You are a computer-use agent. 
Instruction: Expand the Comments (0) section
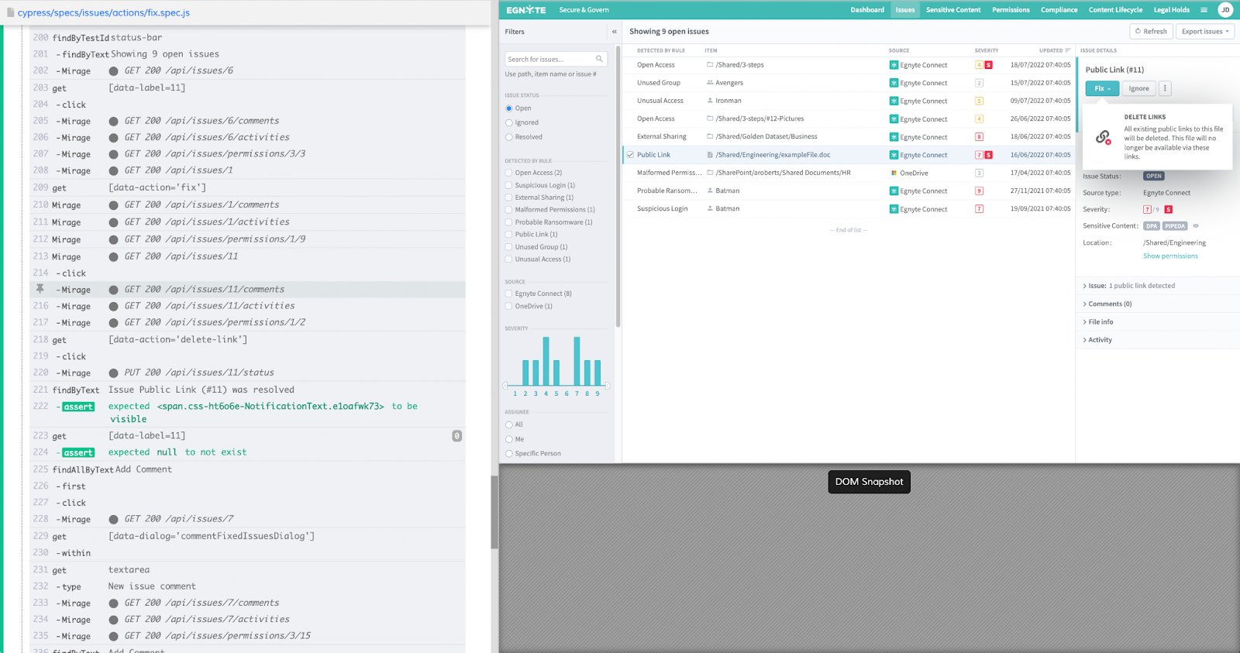[1109, 304]
